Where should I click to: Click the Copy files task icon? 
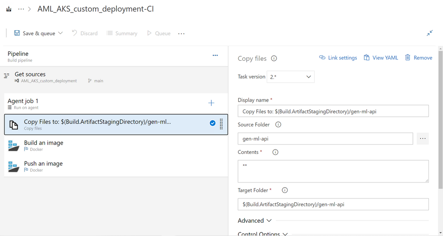[14, 125]
